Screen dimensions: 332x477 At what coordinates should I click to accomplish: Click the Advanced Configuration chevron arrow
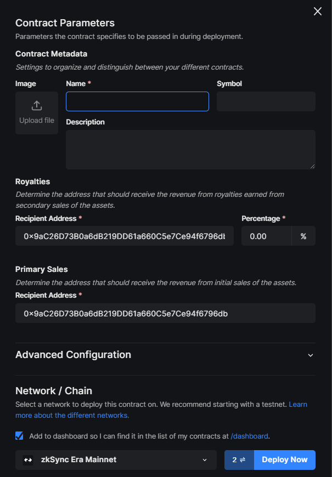point(311,355)
